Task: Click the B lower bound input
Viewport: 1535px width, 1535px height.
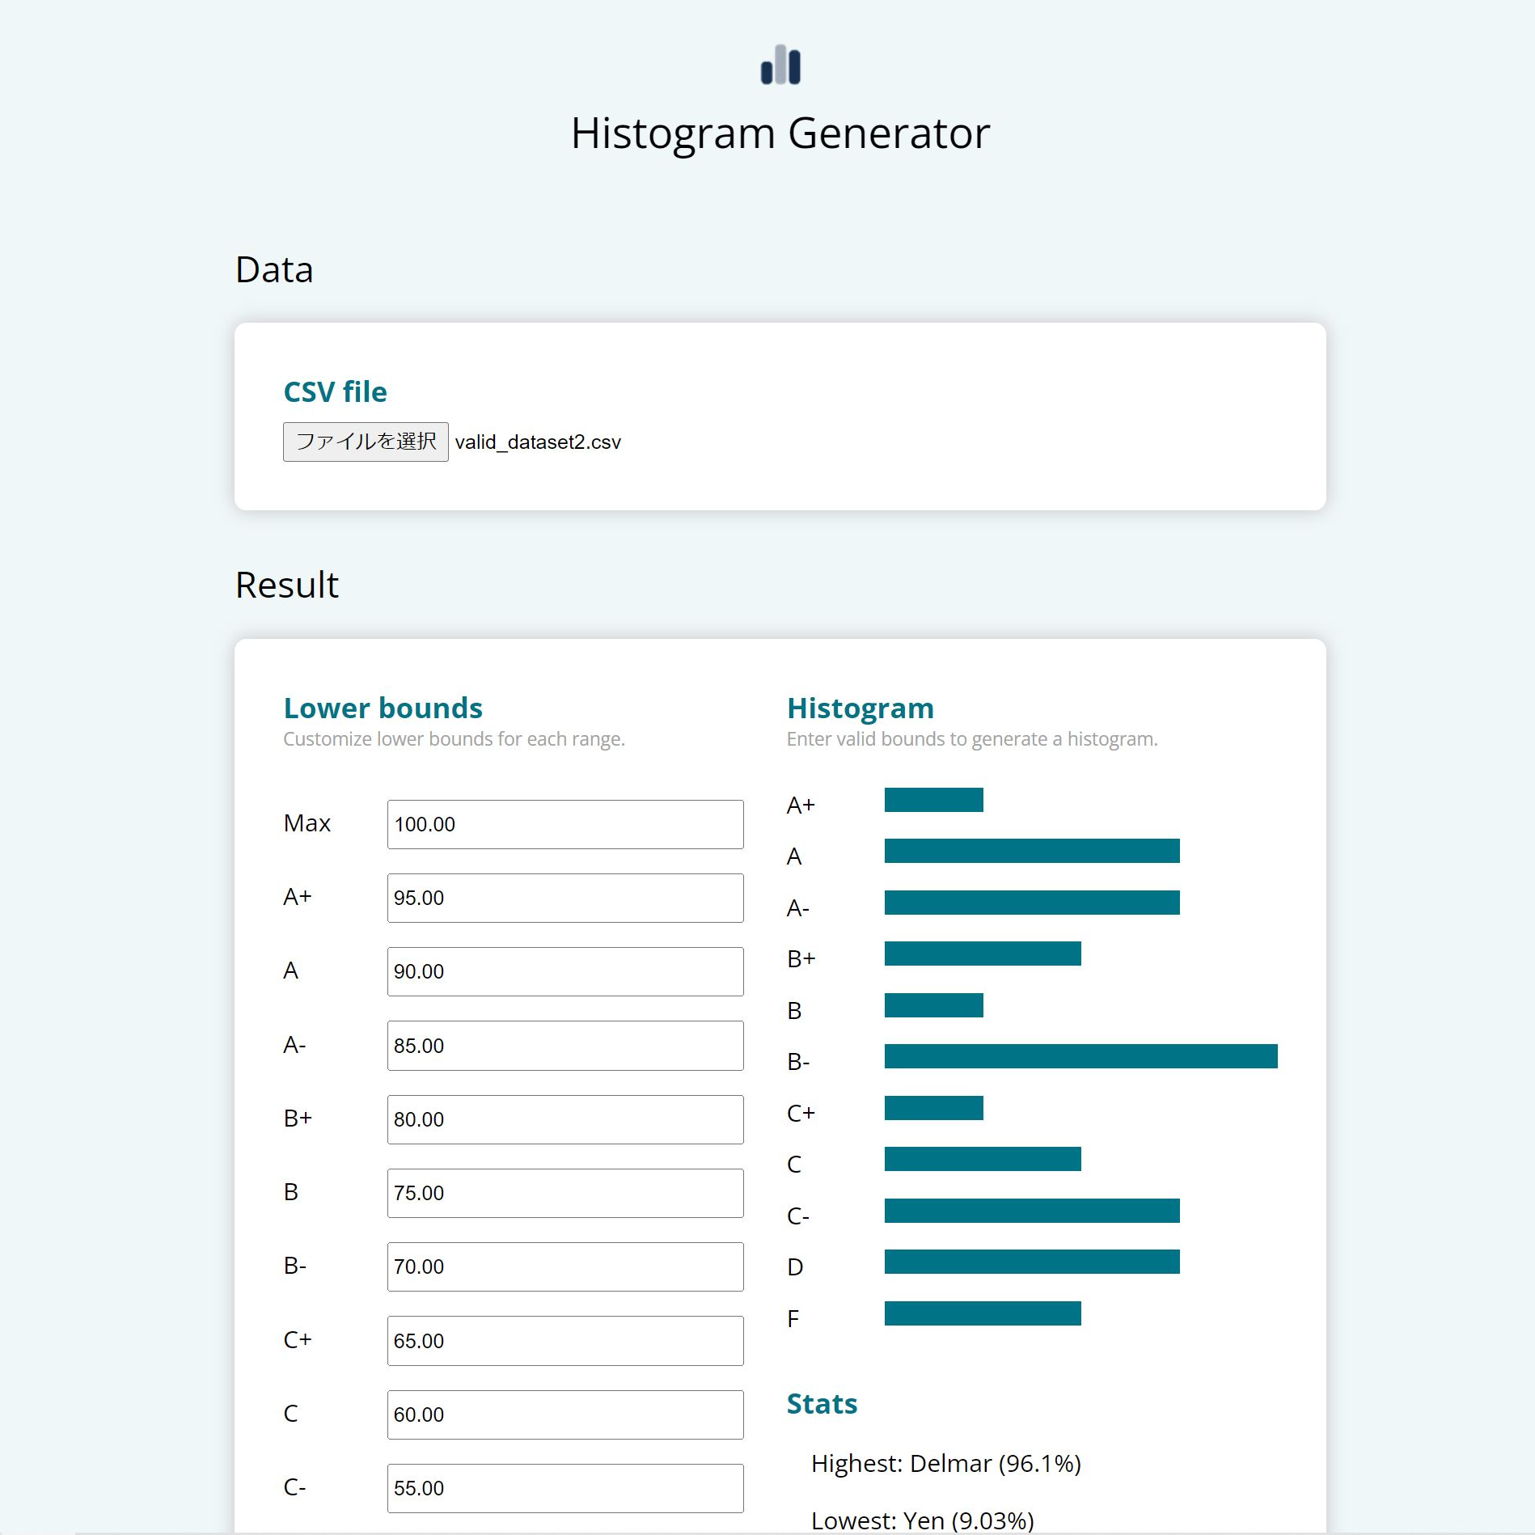Action: 565,1193
